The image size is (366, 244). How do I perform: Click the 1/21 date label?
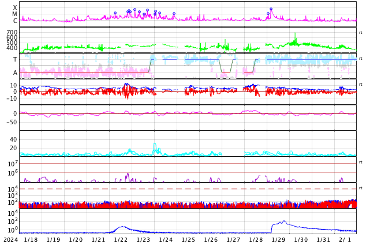pyautogui.click(x=98, y=239)
